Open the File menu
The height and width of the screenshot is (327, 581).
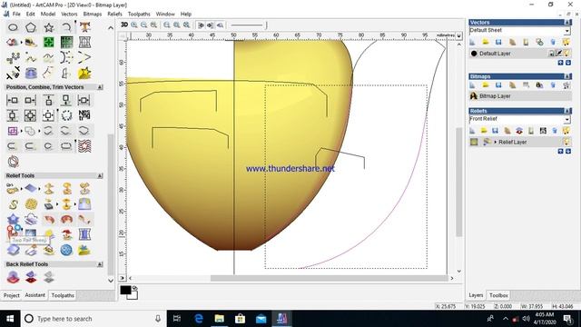point(16,14)
